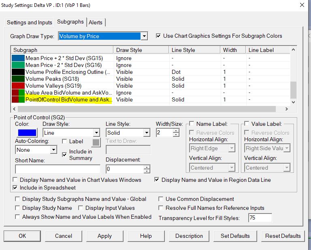This screenshot has height=250, width=311.
Task: Open Graph Draw Type dropdown
Action: point(144,36)
